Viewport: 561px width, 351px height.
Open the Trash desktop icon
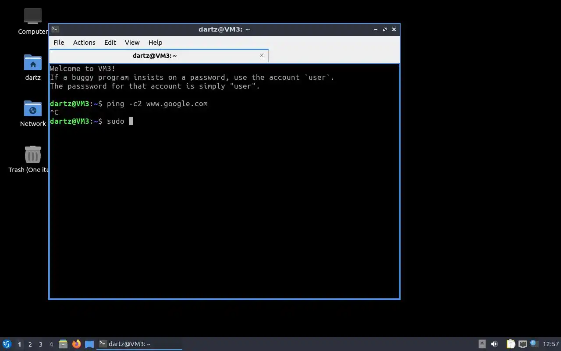coord(33,155)
